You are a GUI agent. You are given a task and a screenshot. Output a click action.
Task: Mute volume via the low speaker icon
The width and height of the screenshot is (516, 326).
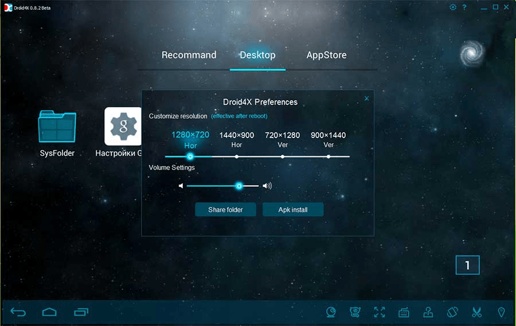click(x=181, y=186)
